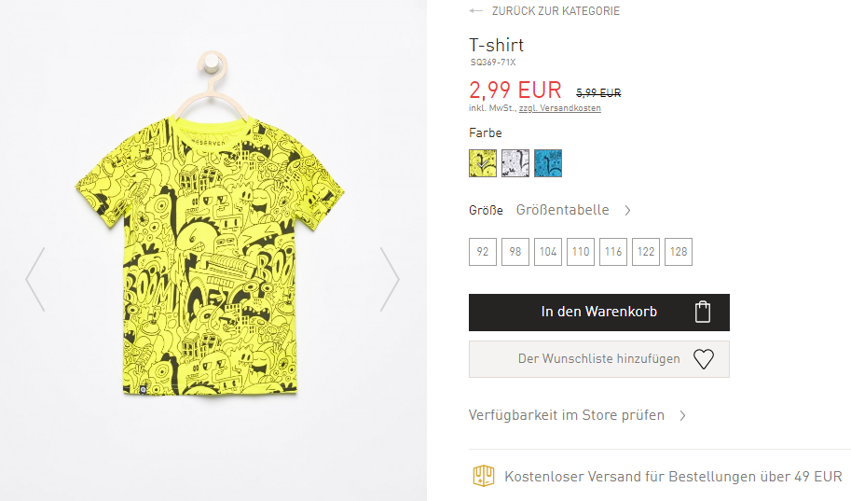Screen dimensions: 851x501
Task: Select the white patterned color swatch
Action: pyautogui.click(x=515, y=163)
